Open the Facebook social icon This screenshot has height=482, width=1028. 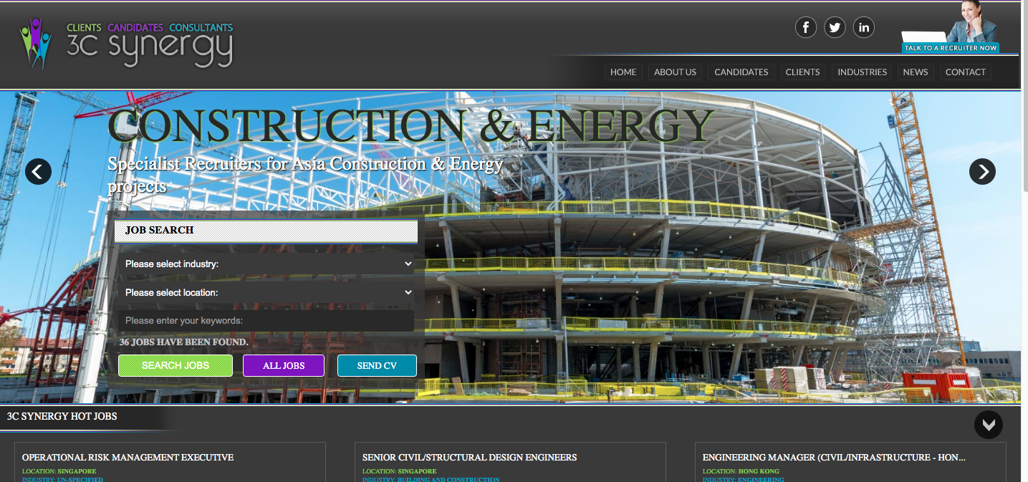coord(806,27)
